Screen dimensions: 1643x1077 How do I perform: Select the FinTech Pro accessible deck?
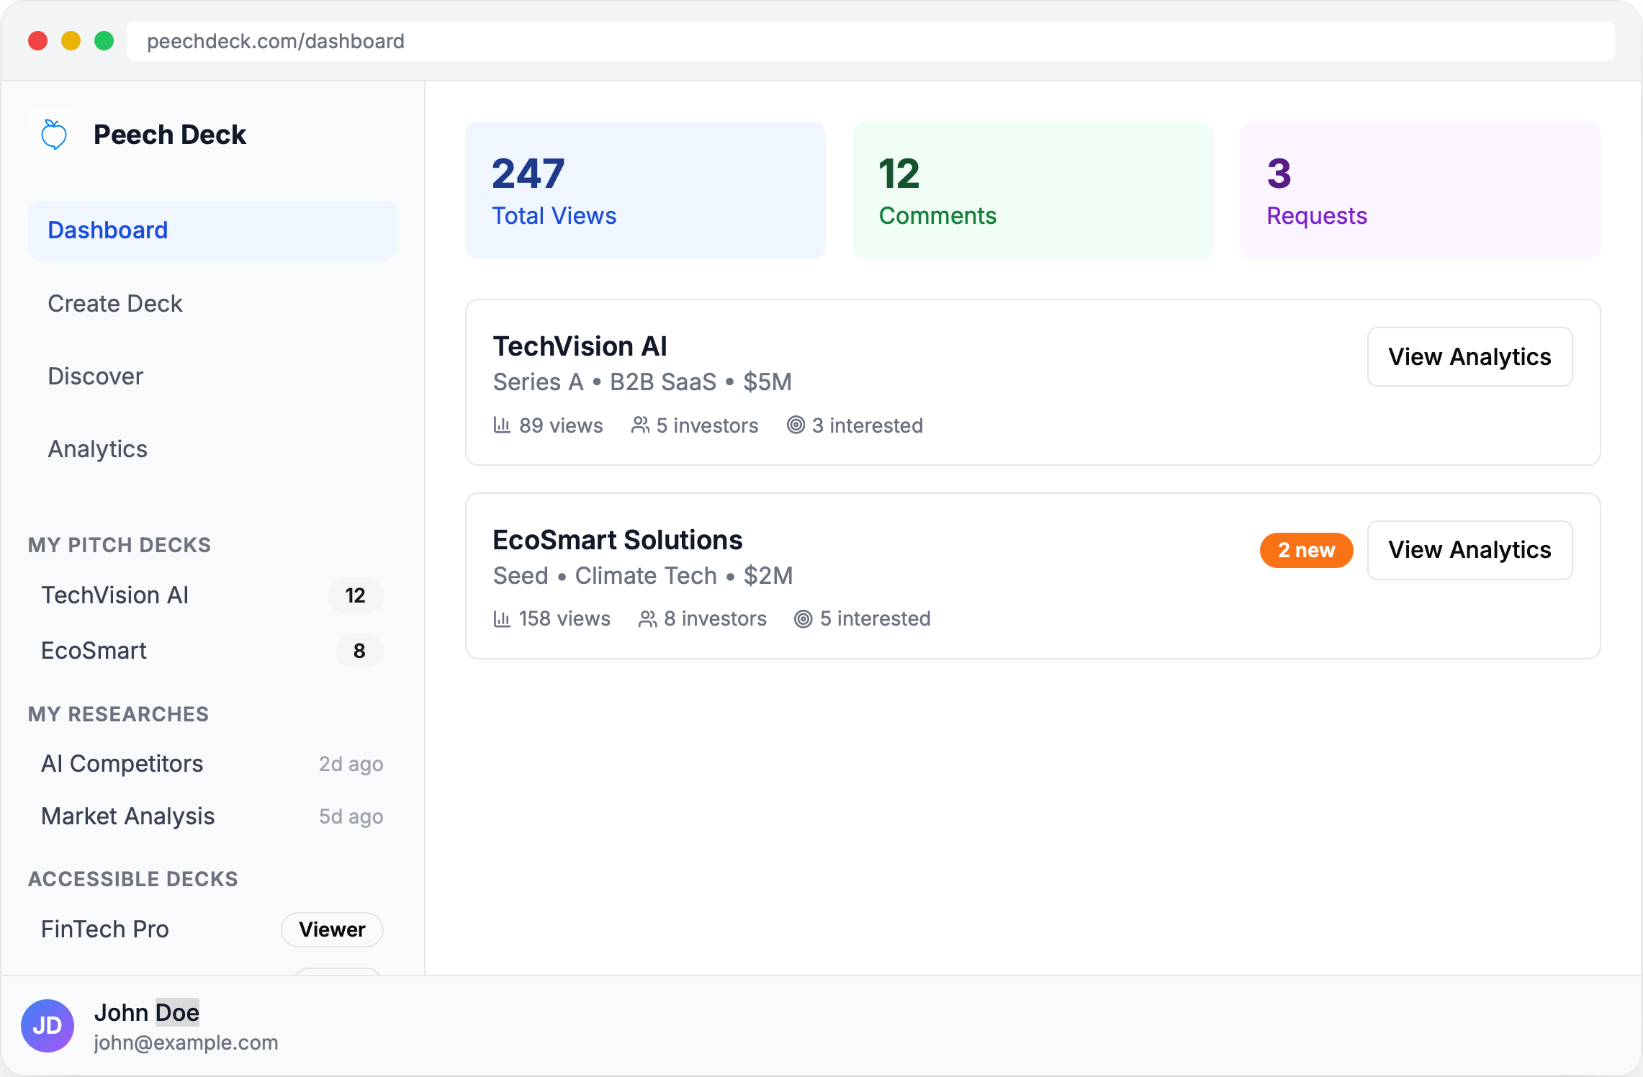pos(105,929)
